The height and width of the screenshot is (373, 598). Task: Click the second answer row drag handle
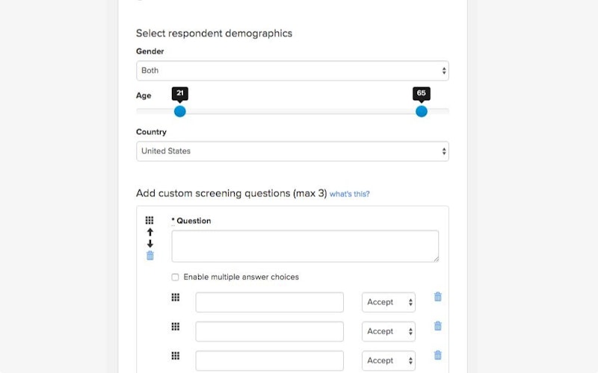[176, 327]
